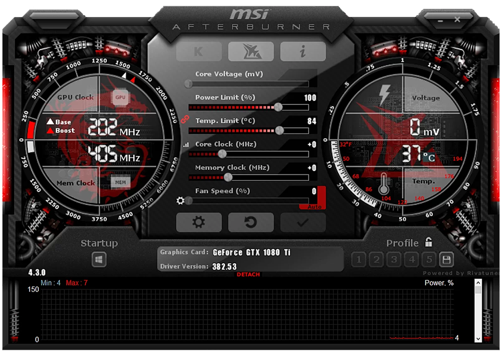This screenshot has height=356, width=502.
Task: Open Afterburner settings via the gear icon
Action: pos(199,222)
